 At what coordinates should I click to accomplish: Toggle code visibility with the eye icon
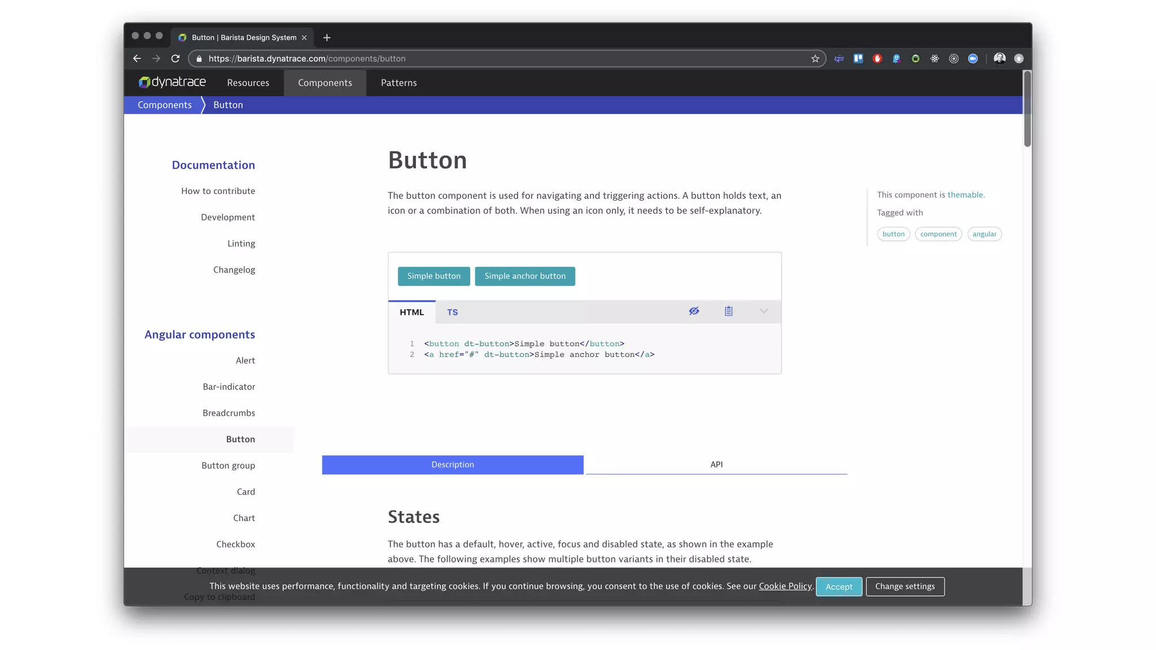(x=694, y=311)
